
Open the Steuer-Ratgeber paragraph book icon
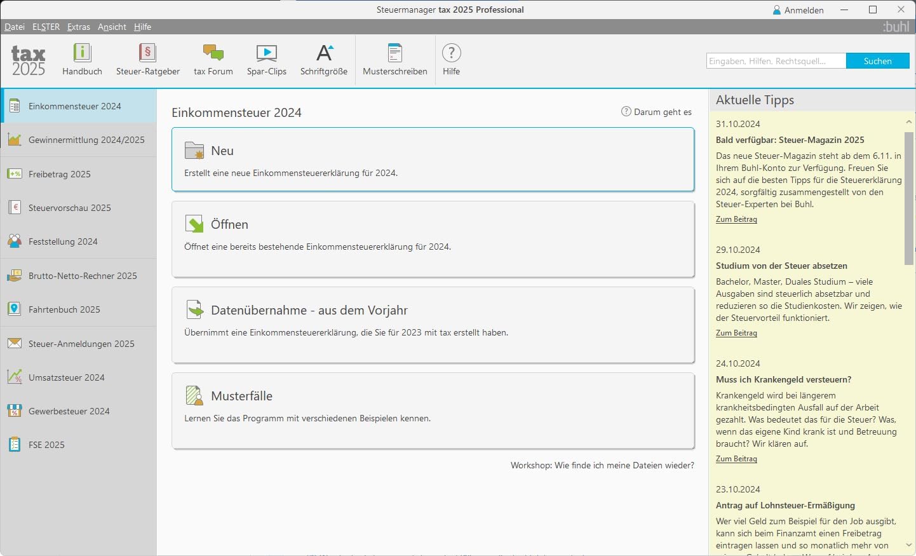click(x=147, y=52)
